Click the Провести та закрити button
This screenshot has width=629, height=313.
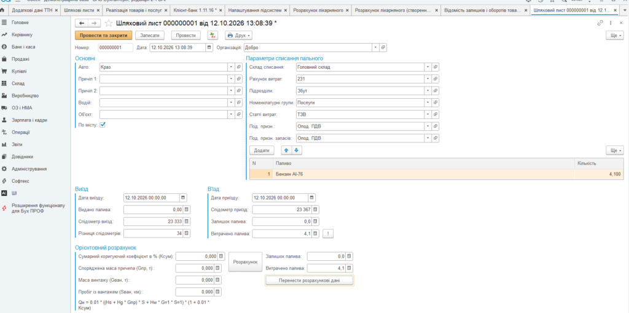tap(103, 35)
